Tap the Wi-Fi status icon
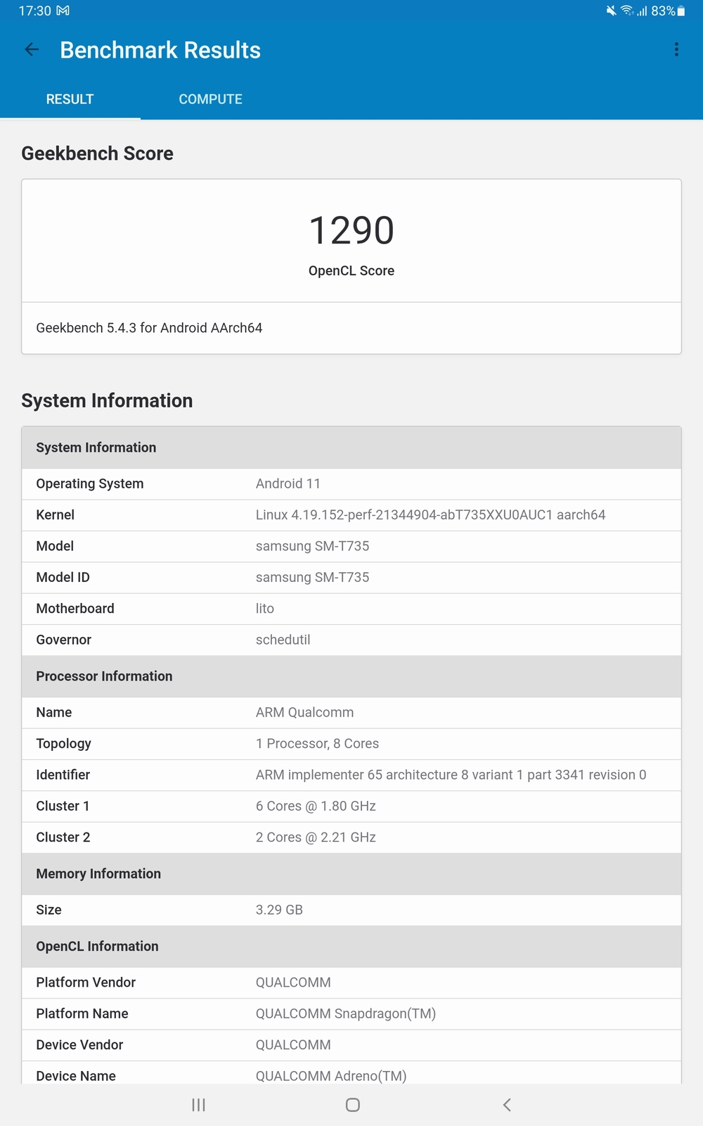This screenshot has width=703, height=1126. pyautogui.click(x=626, y=11)
